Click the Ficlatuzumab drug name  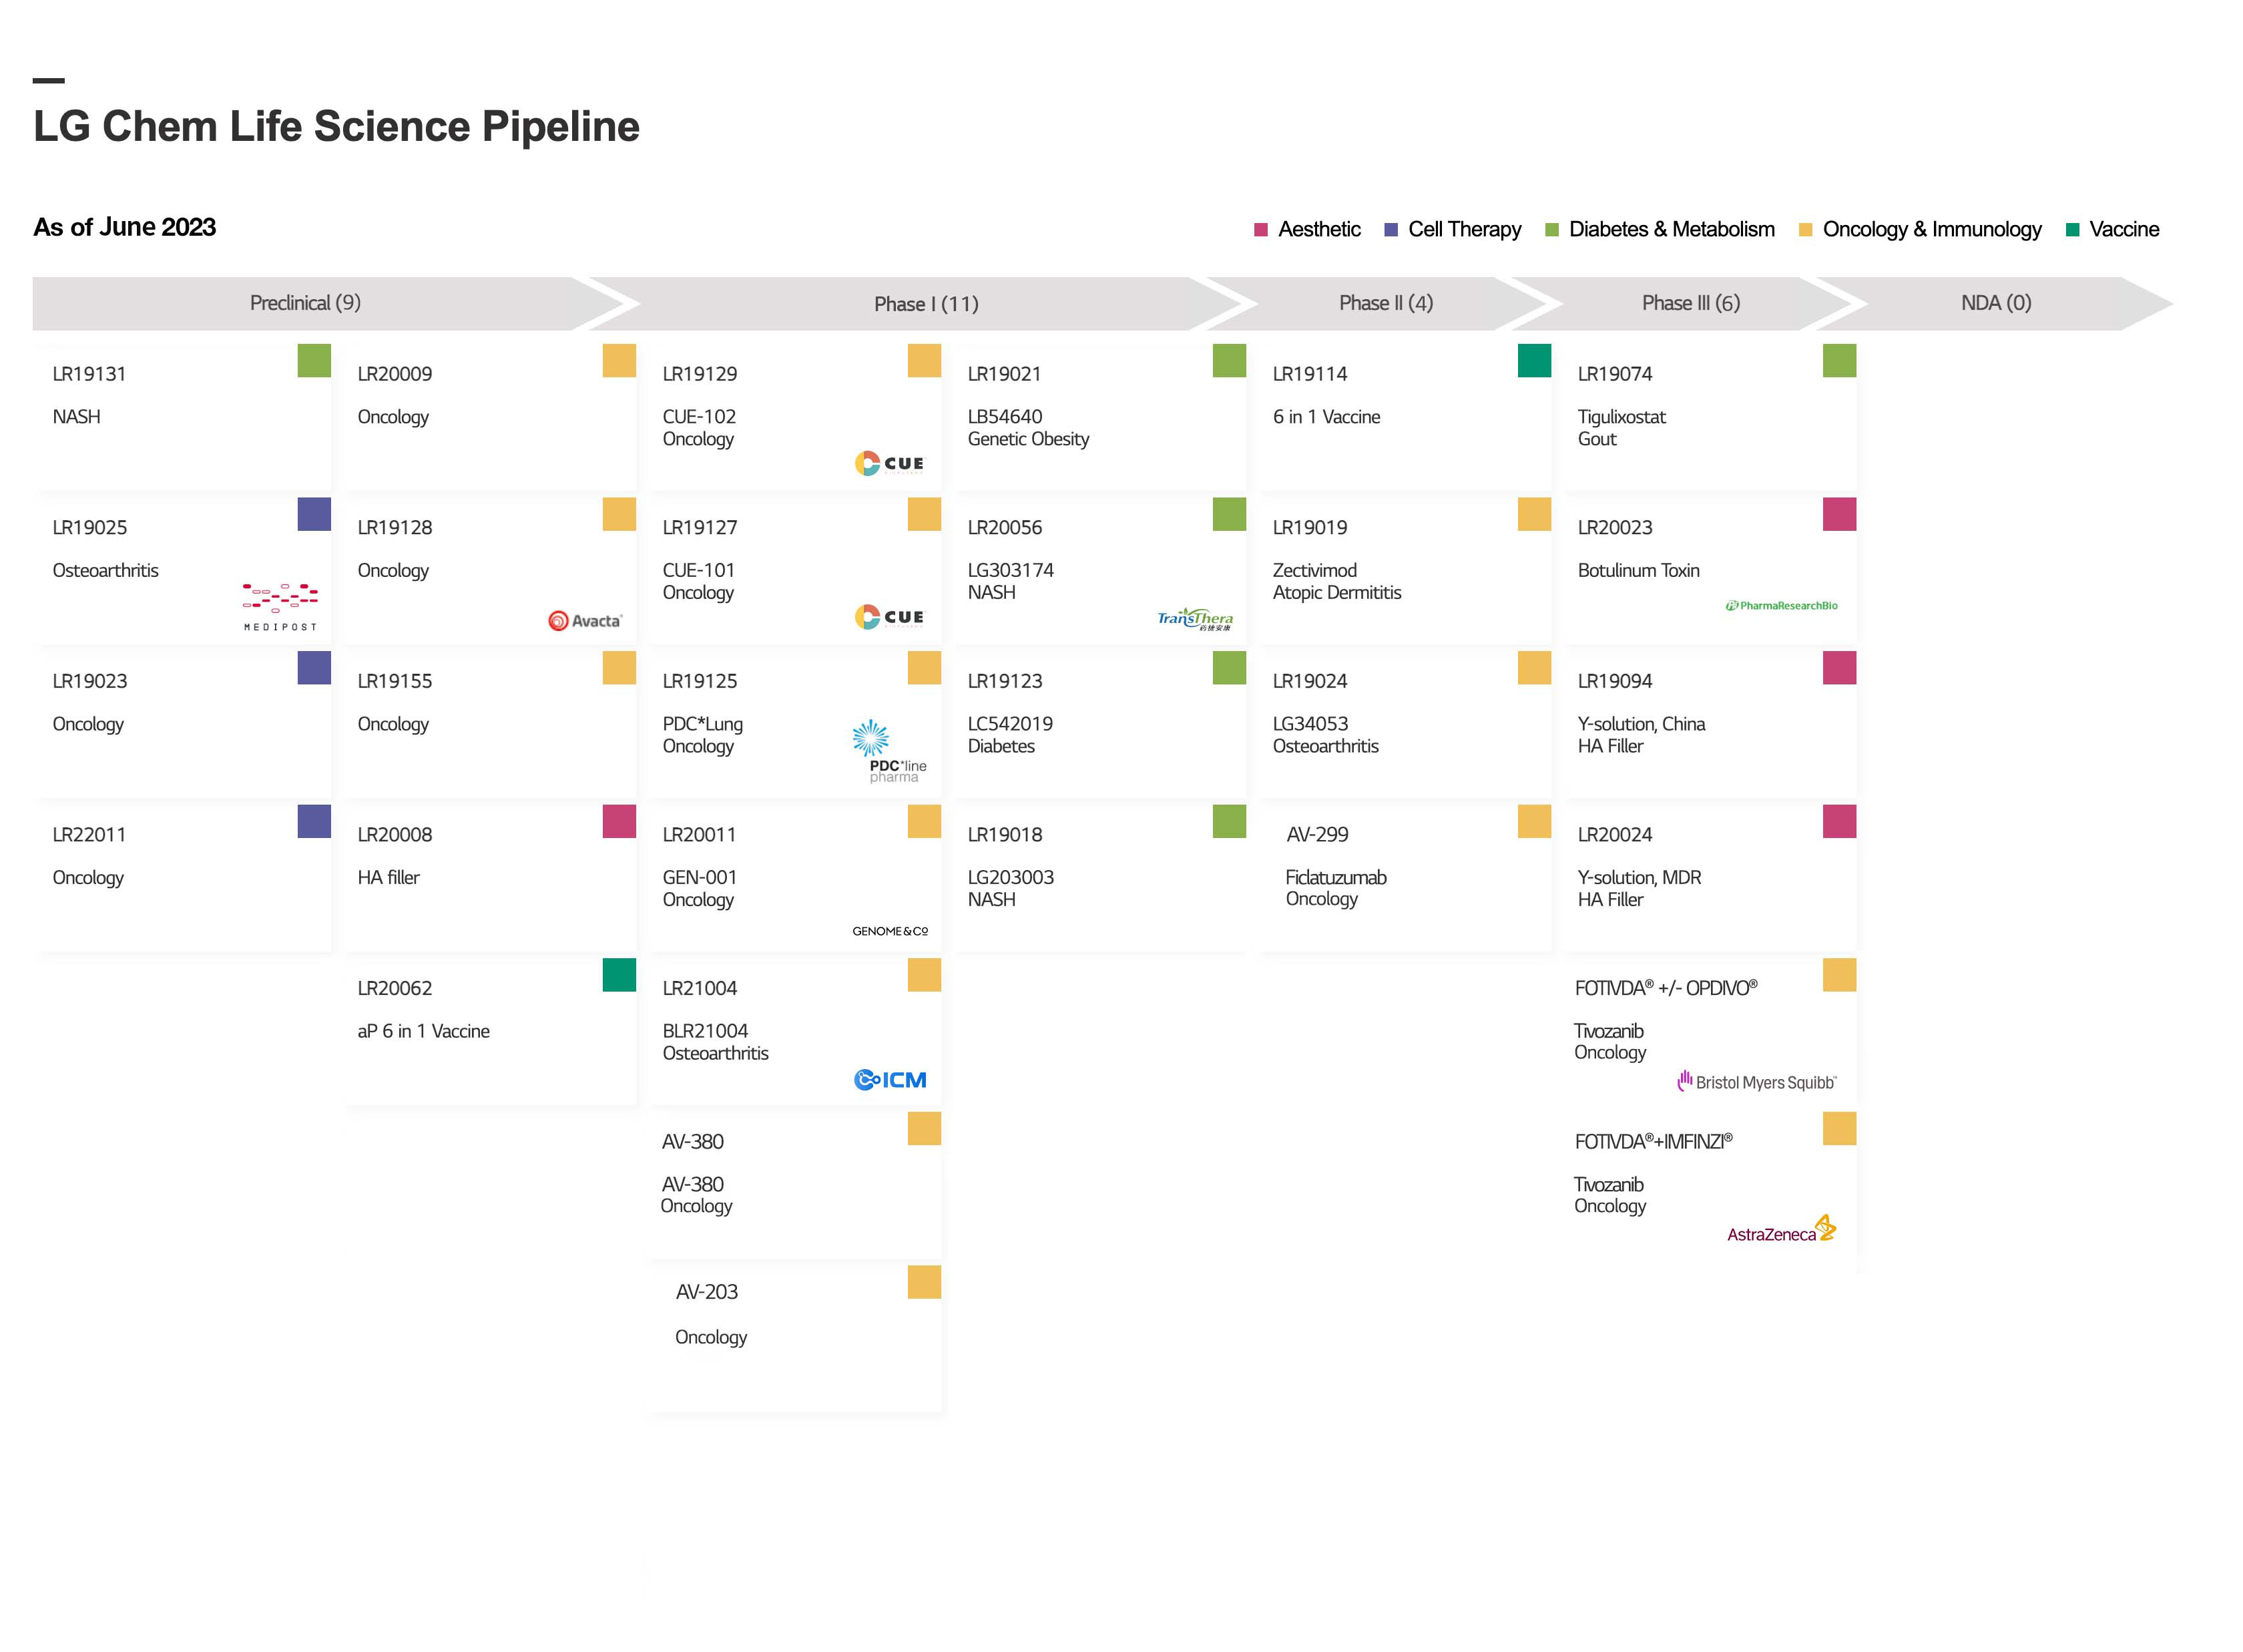click(x=1335, y=877)
